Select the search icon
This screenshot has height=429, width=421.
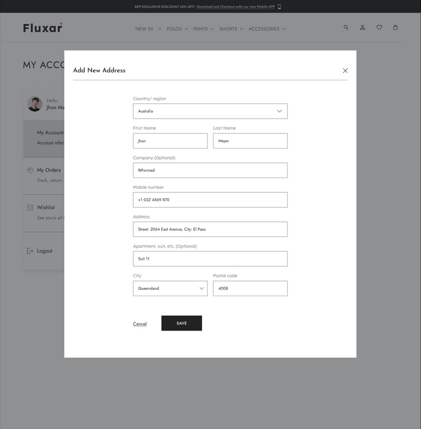[x=346, y=27]
